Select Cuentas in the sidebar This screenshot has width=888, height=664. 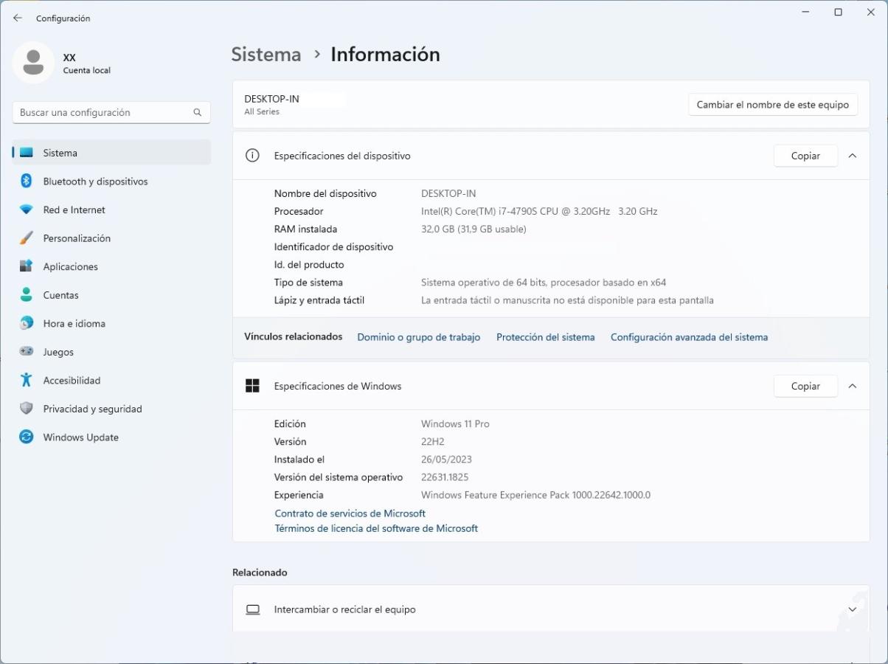point(60,295)
